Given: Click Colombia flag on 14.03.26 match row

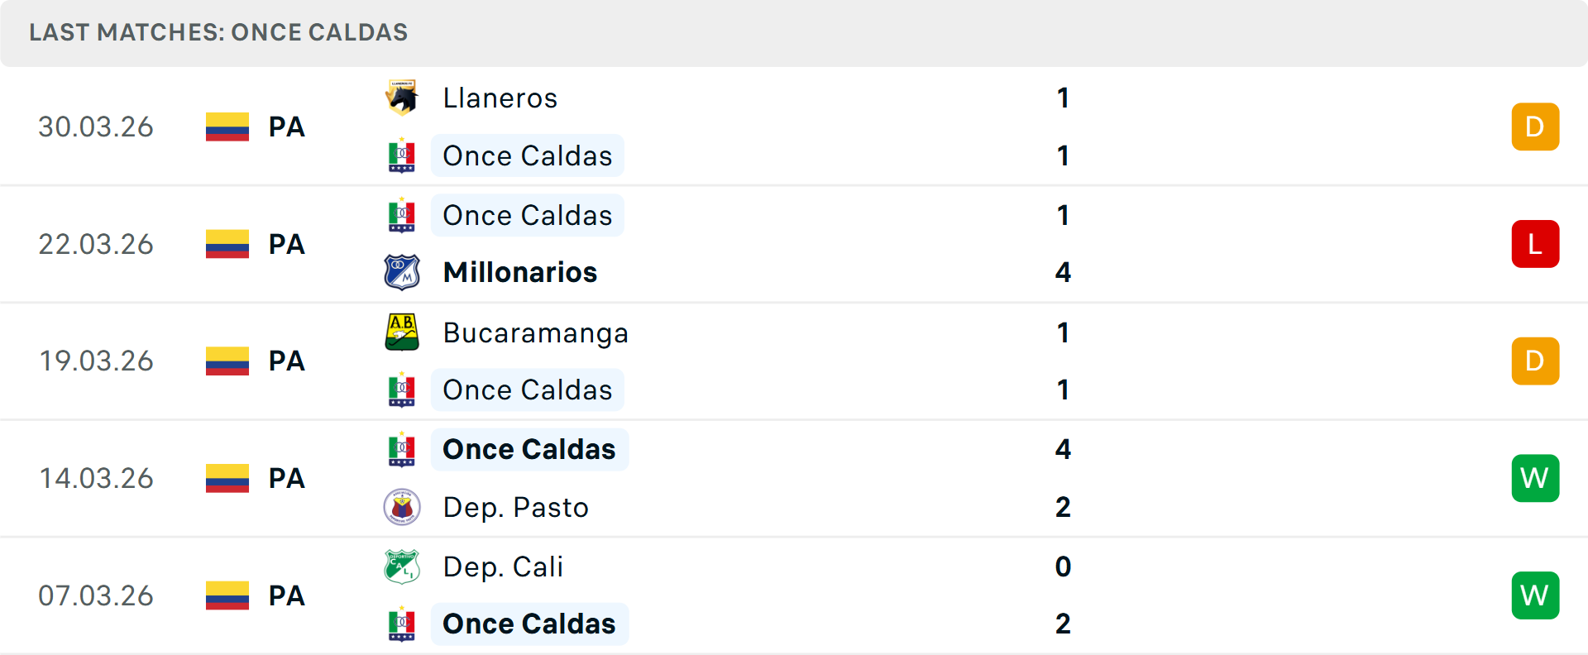Looking at the screenshot, I should tap(227, 478).
